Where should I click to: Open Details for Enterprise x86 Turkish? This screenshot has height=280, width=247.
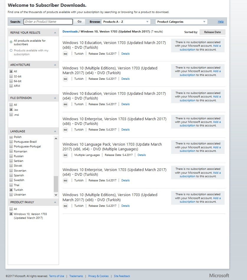[x=125, y=130]
